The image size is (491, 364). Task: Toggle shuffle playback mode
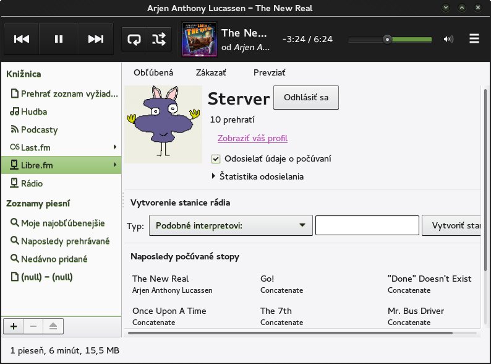click(159, 39)
